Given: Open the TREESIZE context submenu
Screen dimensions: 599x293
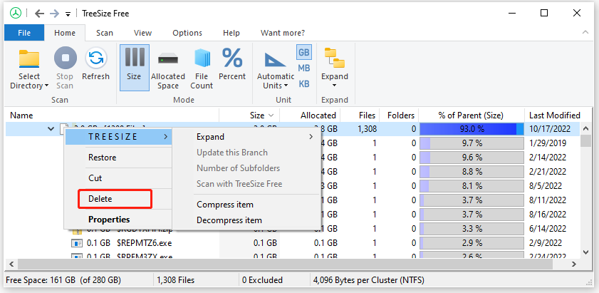Looking at the screenshot, I should 119,137.
